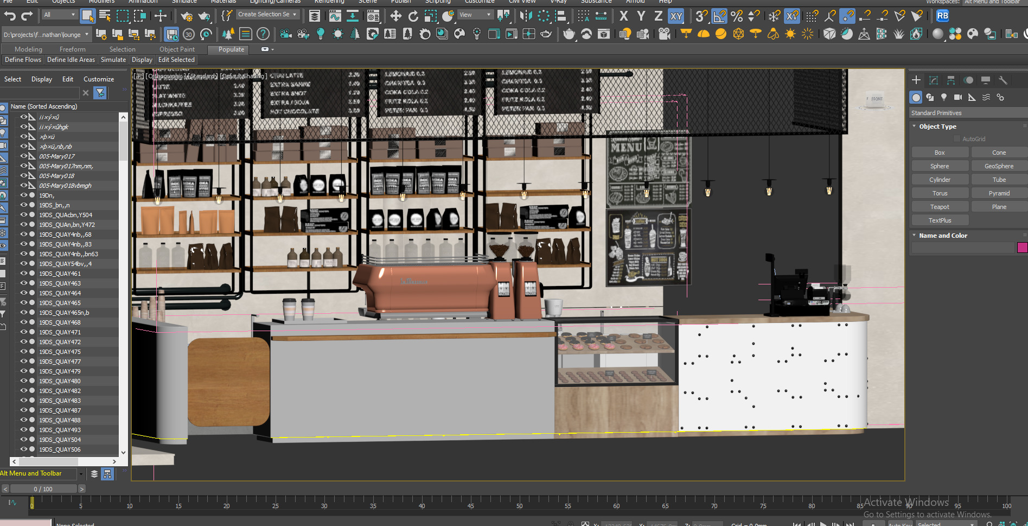
Task: Restrict transform to X axis
Action: (x=624, y=16)
